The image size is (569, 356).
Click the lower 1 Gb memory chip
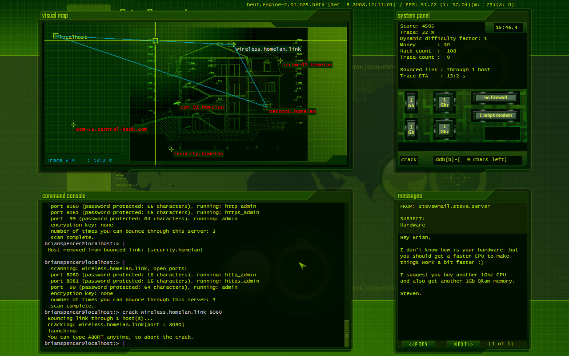(411, 129)
